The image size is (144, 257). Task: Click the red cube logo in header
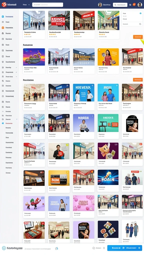(4, 5)
